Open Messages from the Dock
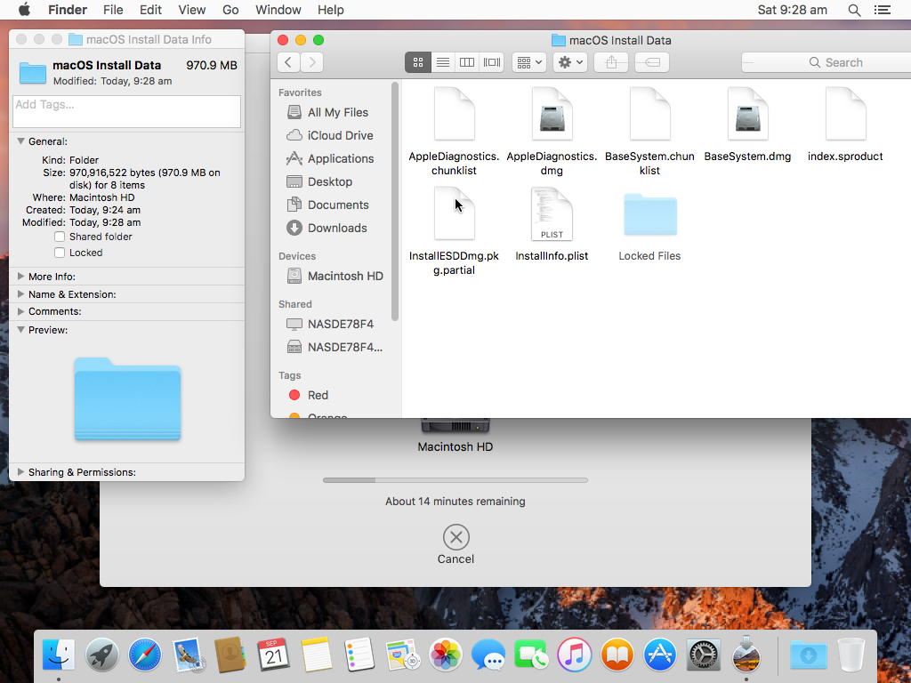The height and width of the screenshot is (683, 911). click(488, 655)
